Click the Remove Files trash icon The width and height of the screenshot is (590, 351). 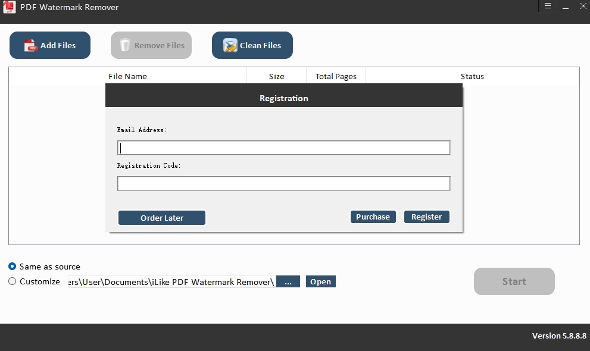click(126, 45)
